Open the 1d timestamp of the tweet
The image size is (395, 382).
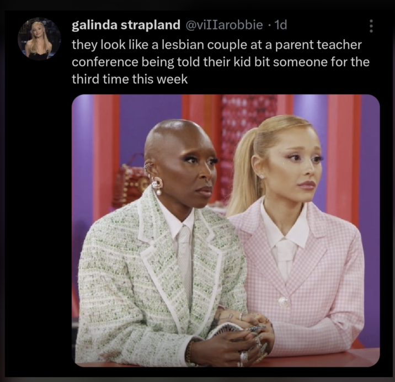point(280,25)
